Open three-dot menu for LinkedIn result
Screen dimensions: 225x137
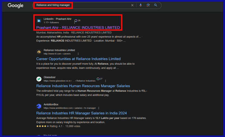(75, 23)
